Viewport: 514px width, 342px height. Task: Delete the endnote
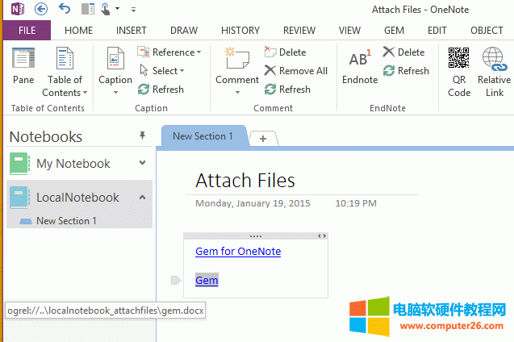tap(403, 52)
